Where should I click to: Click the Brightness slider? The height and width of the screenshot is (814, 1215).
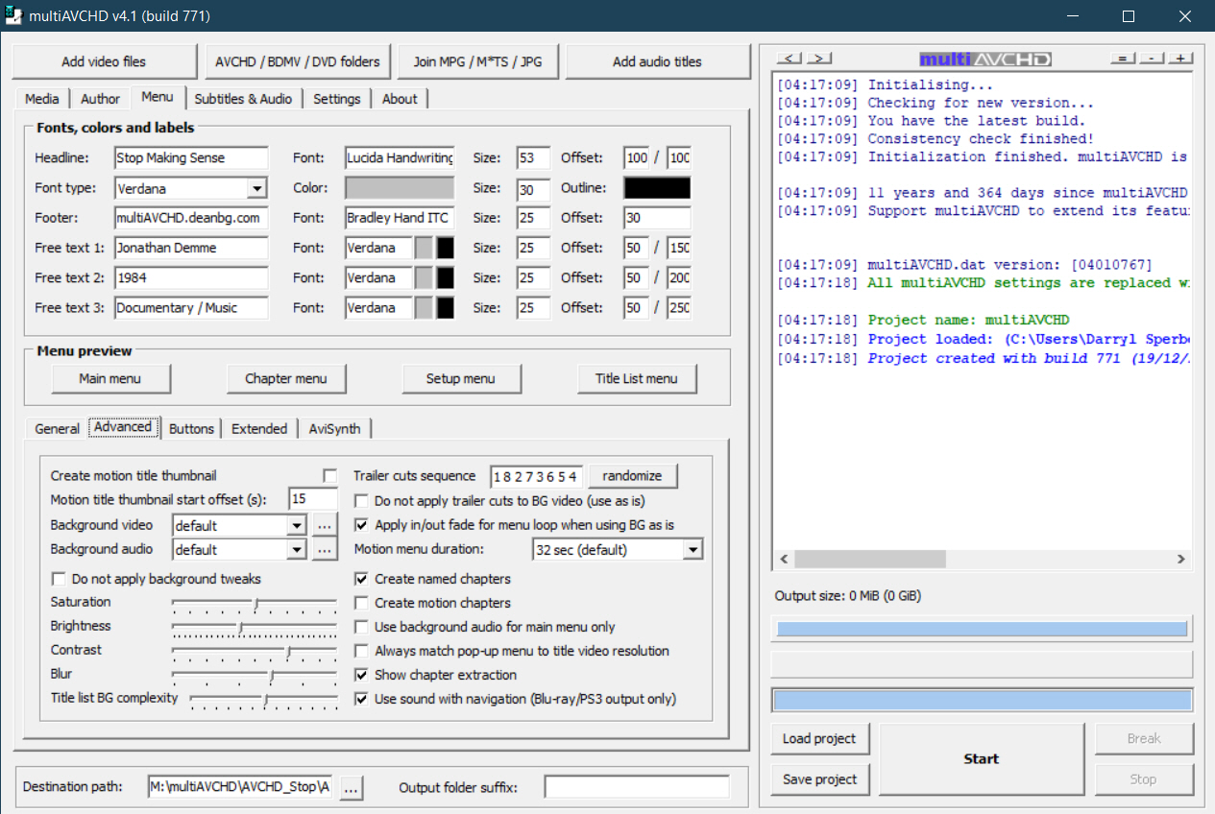click(255, 627)
